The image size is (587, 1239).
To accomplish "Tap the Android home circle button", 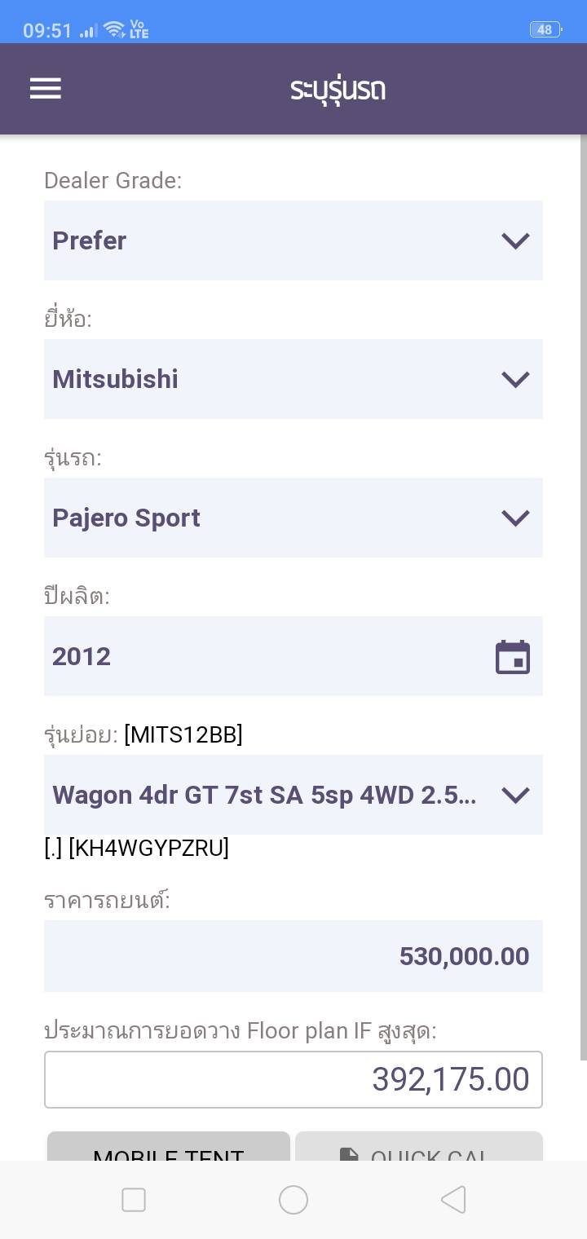I will click(293, 1200).
